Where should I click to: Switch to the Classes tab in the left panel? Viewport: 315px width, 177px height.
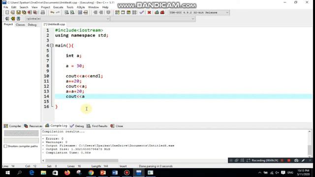[x=20, y=25]
